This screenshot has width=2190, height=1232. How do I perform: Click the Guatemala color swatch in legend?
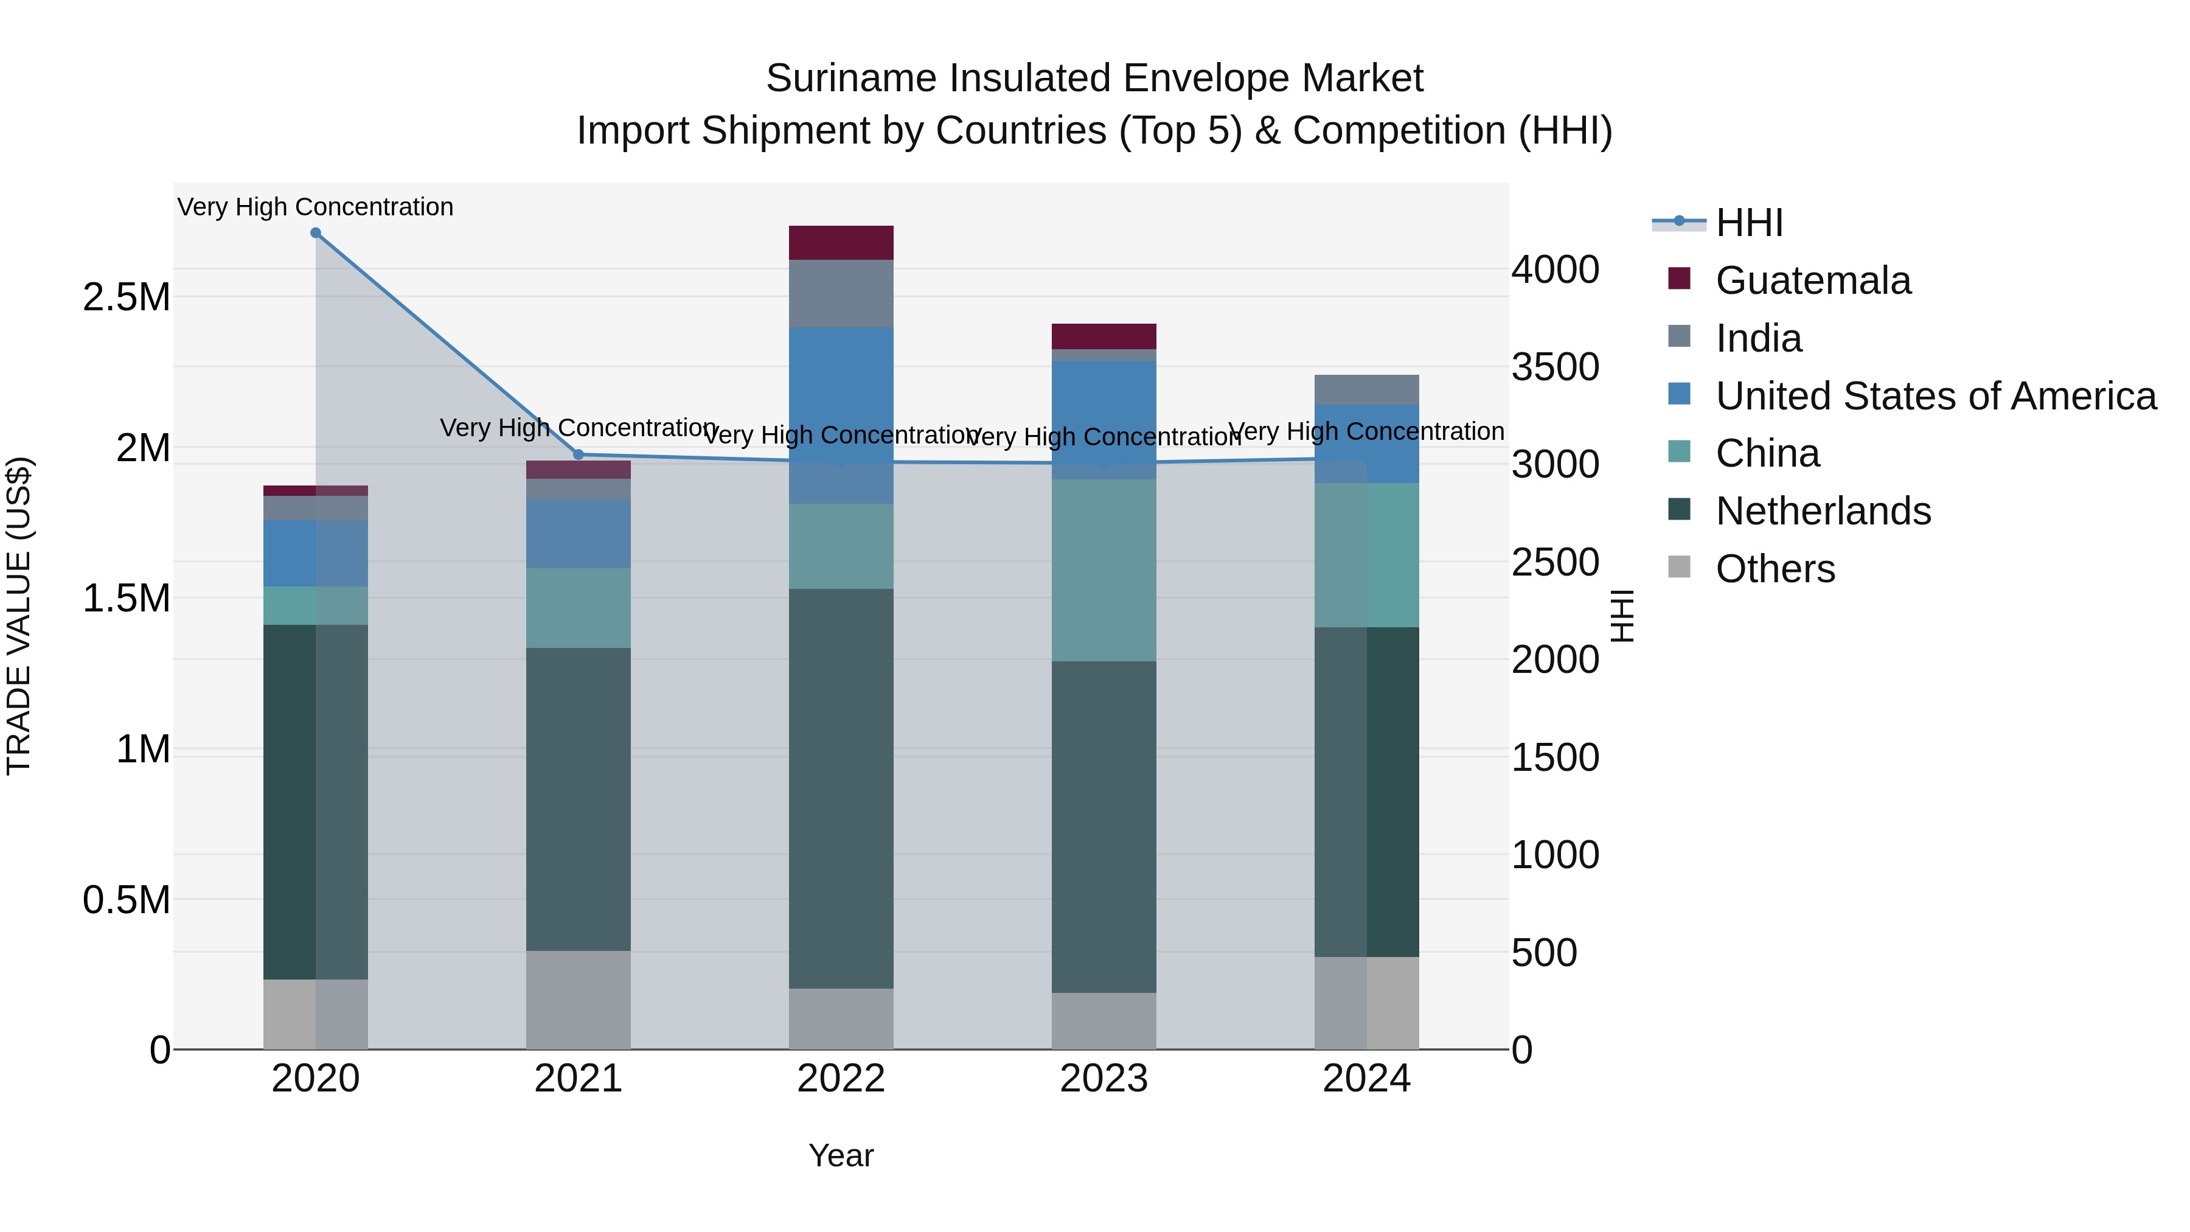pos(1679,278)
